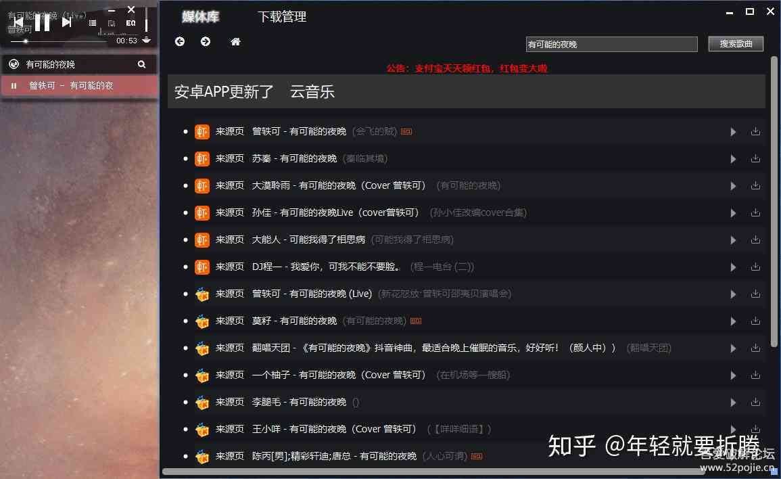Viewport: 781px width, 479px height.
Task: Download 大漠聆雨 - 有可能的夜晚 cover
Action: pos(755,185)
